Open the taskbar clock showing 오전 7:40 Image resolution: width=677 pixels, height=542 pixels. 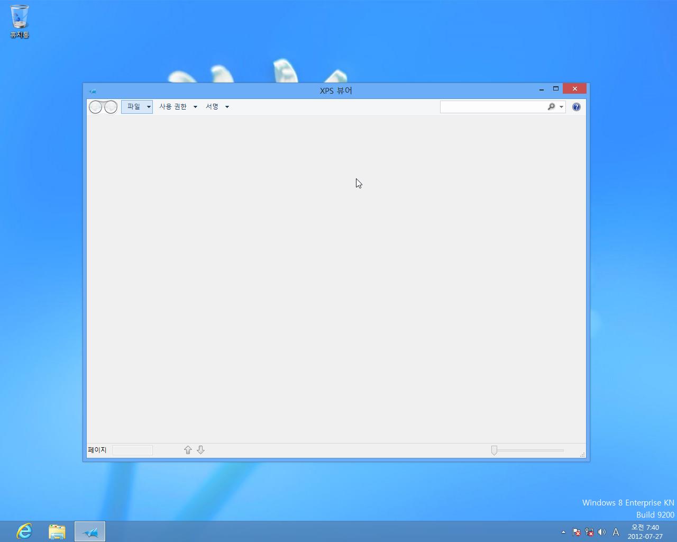[x=645, y=532]
